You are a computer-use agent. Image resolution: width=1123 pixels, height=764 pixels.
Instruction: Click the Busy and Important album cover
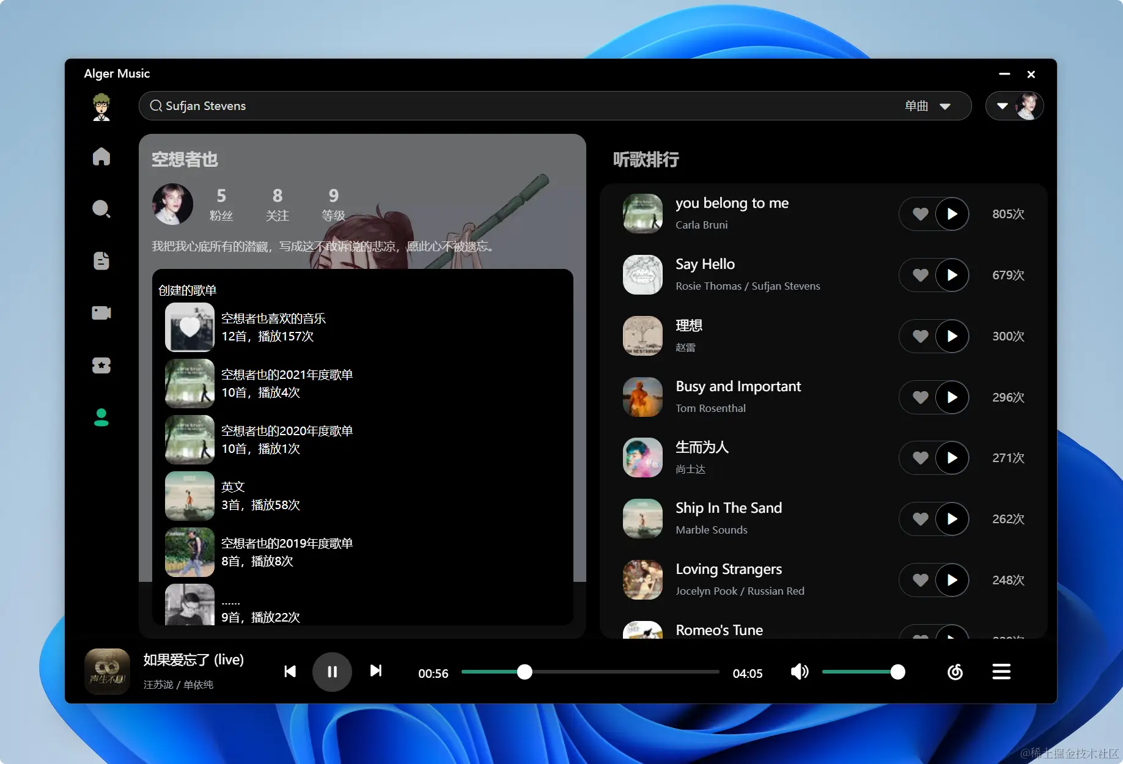click(643, 397)
